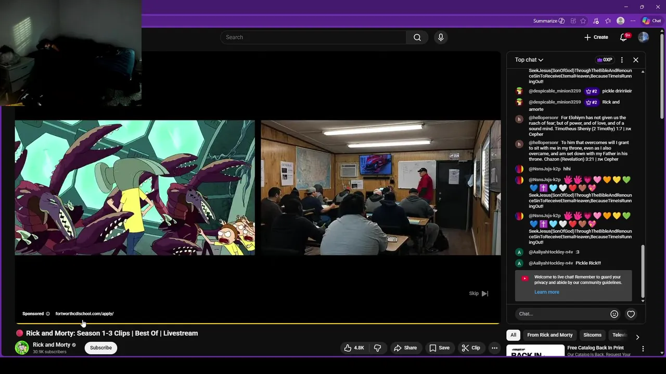Dislike the Rick and Morty video
Image resolution: width=666 pixels, height=374 pixels.
378,348
